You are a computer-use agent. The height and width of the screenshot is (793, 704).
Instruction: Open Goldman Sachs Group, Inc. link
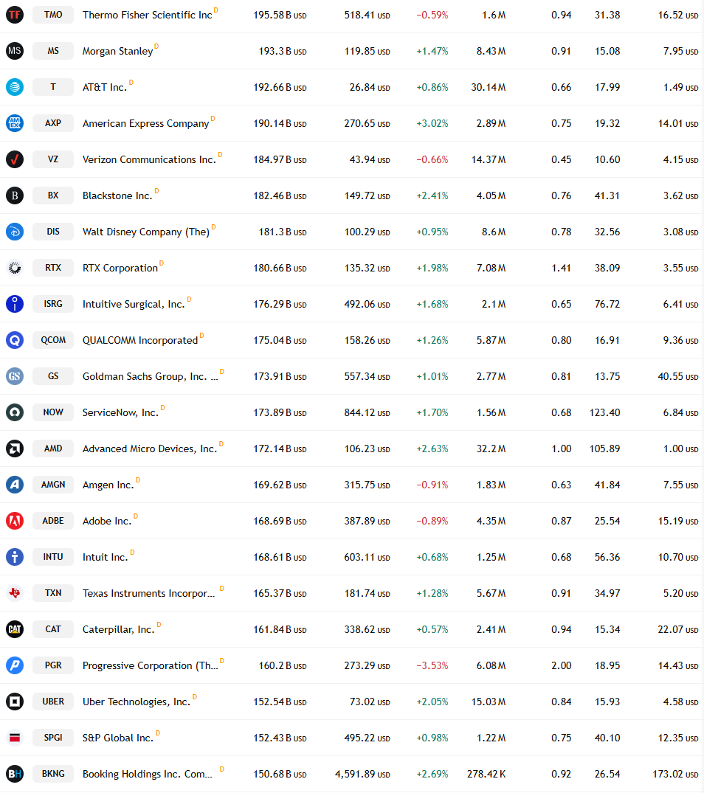pos(151,377)
